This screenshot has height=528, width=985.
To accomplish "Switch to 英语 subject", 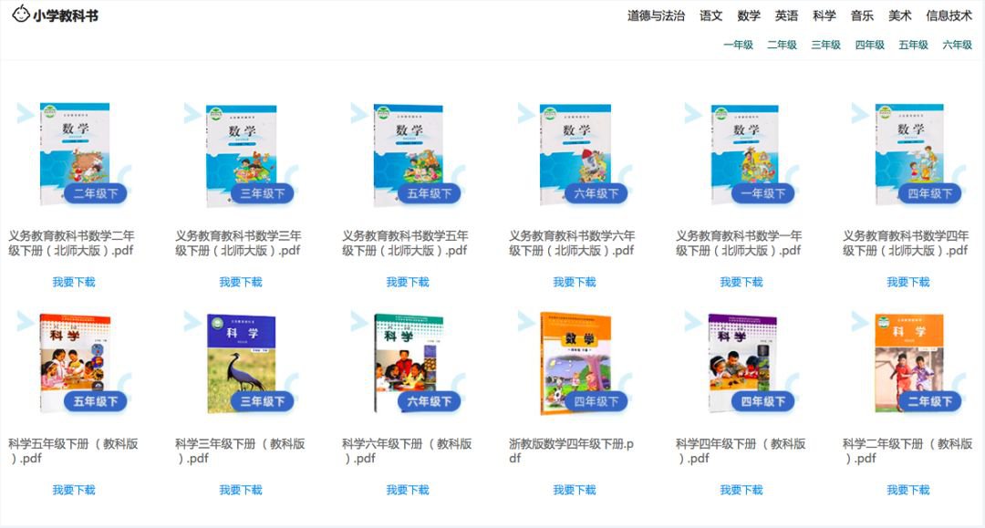I will pos(786,16).
